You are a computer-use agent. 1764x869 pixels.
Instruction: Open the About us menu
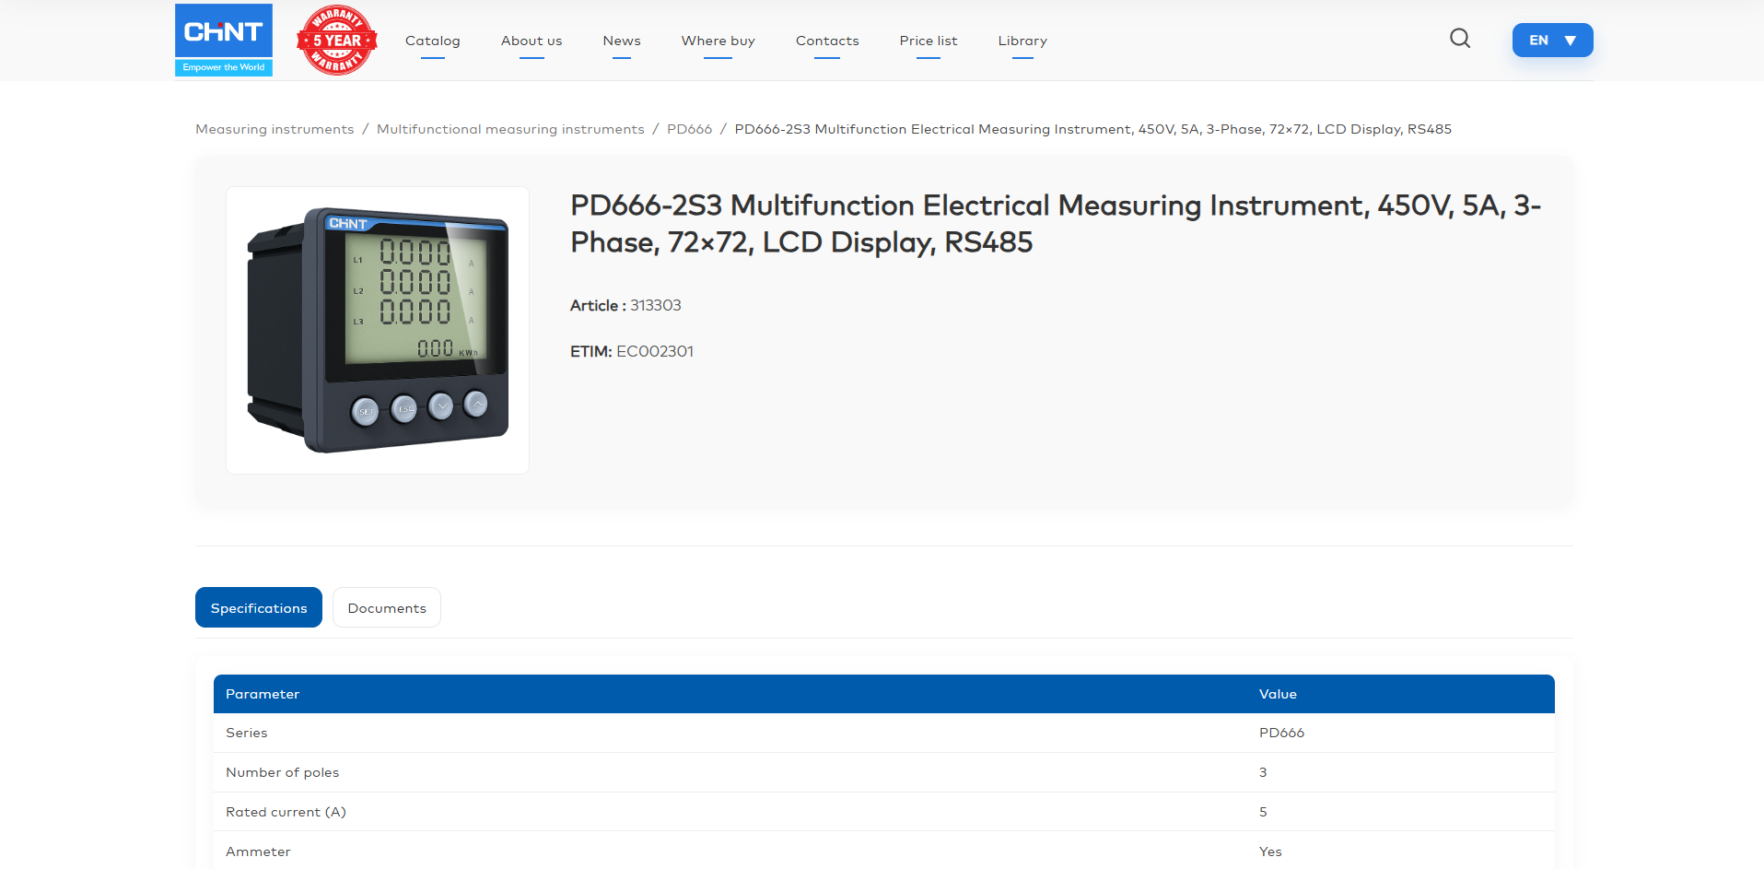pos(532,41)
